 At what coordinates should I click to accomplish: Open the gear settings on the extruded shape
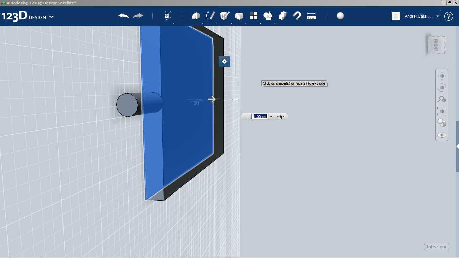pos(224,61)
